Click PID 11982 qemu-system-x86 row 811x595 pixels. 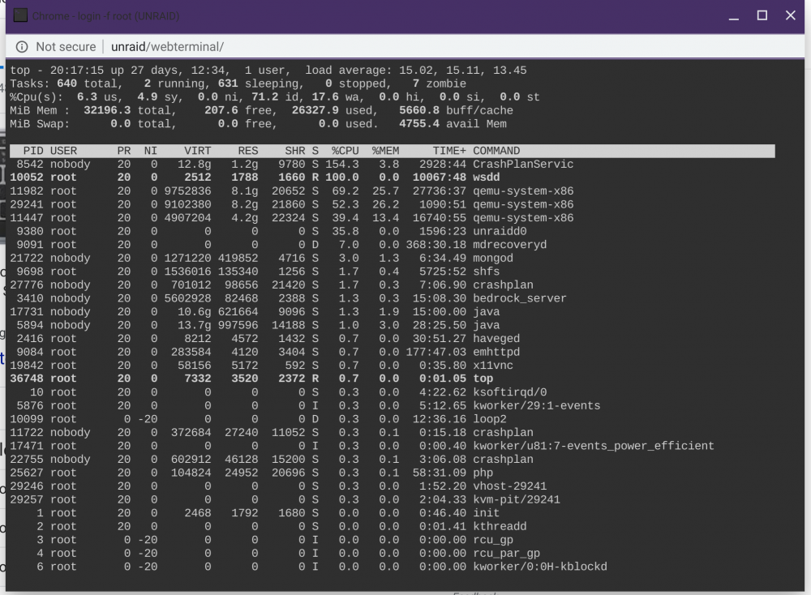392,191
